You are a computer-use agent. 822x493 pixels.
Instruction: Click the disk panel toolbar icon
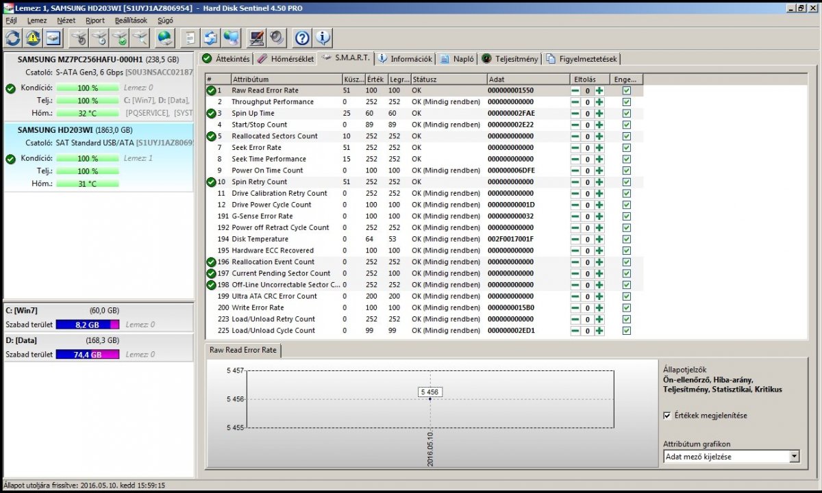point(53,38)
